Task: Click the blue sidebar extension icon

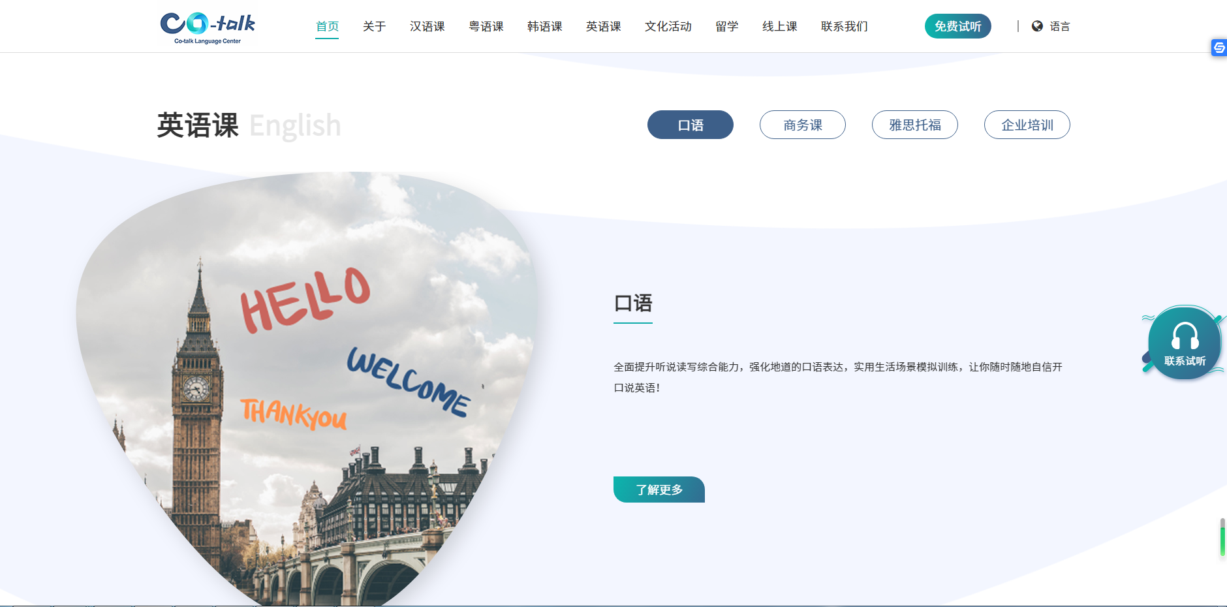Action: pos(1219,48)
